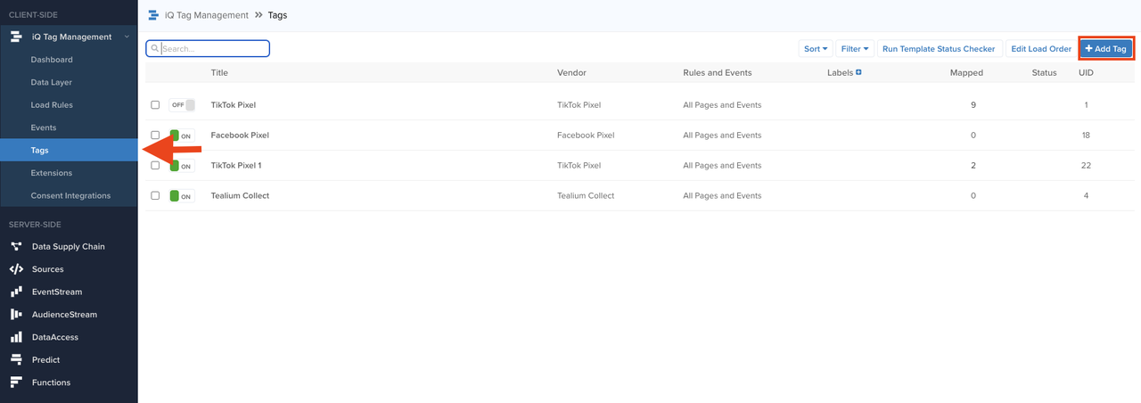Turn off the Facebook Pixel tag
Viewport: 1141px width, 403px height.
[183, 136]
